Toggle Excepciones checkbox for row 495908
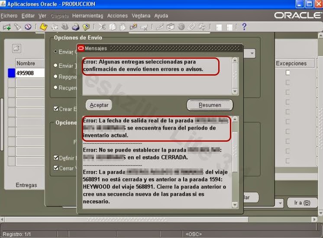 288,73
